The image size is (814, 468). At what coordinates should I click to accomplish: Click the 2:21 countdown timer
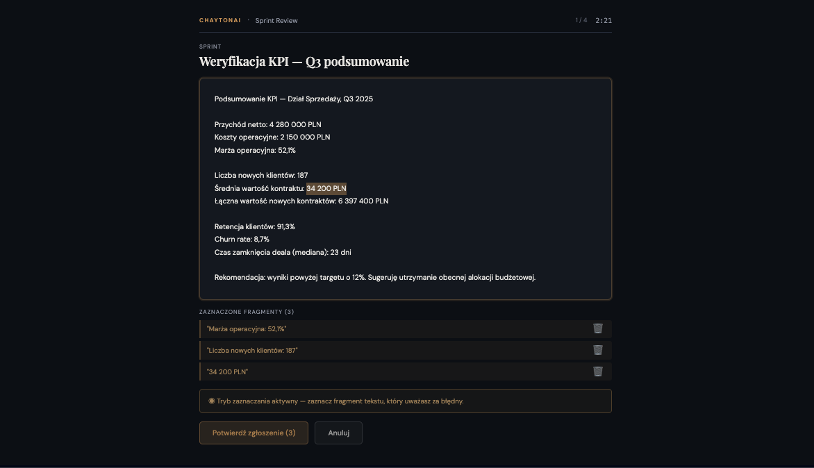click(x=604, y=20)
